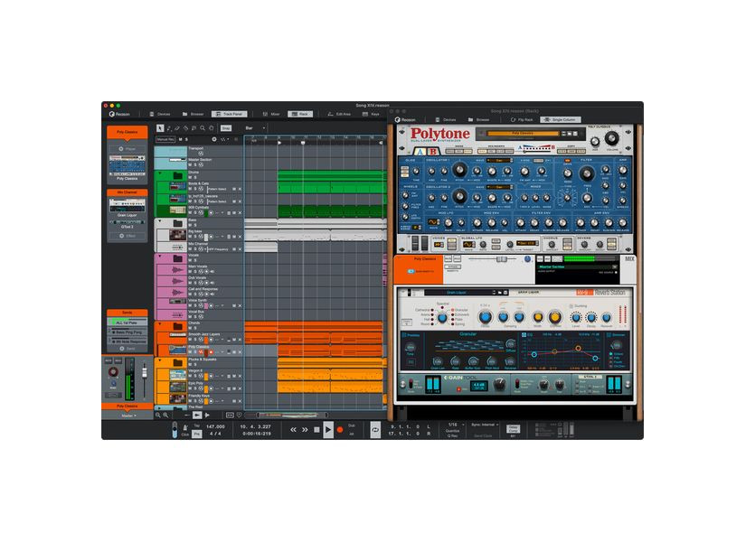
Task: Click the tempo value 147.000
Action: pyautogui.click(x=215, y=426)
